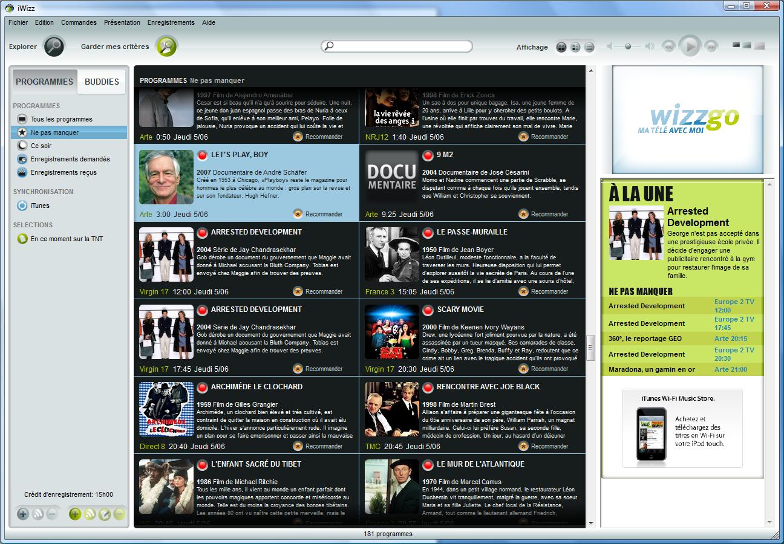The height and width of the screenshot is (544, 784).
Task: Open 360°, le reportage GEO link
Action: pos(645,339)
